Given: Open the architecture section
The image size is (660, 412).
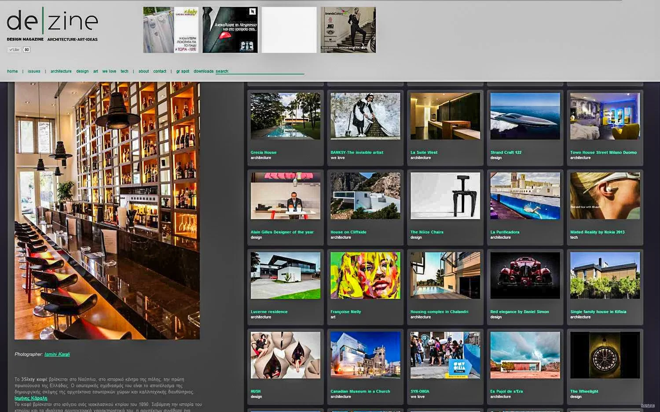Looking at the screenshot, I should coord(61,71).
